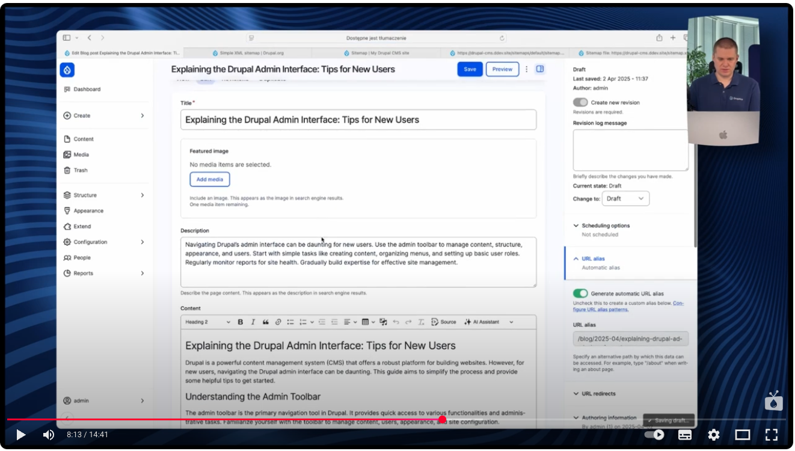Click the undo arrow in the editor

pos(396,322)
